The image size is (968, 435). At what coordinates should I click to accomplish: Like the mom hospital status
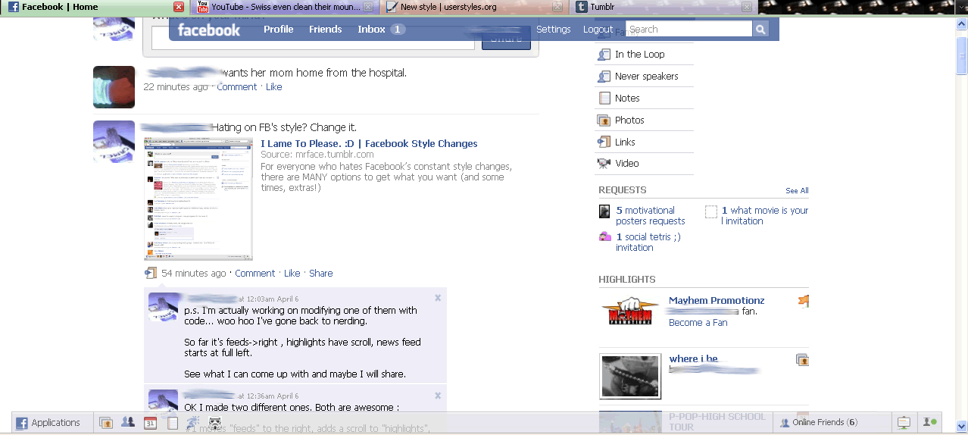273,87
